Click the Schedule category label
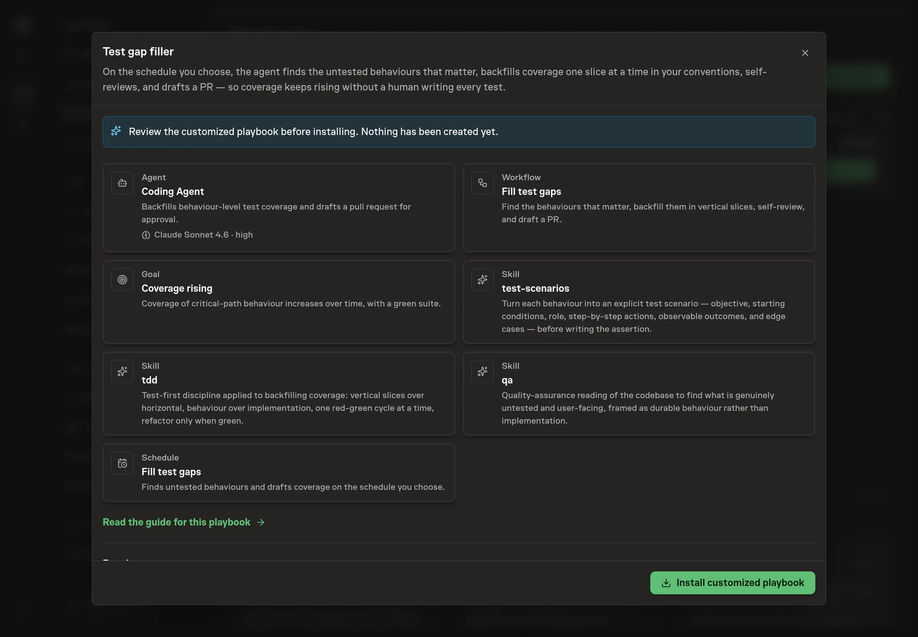The width and height of the screenshot is (918, 637). tap(160, 457)
